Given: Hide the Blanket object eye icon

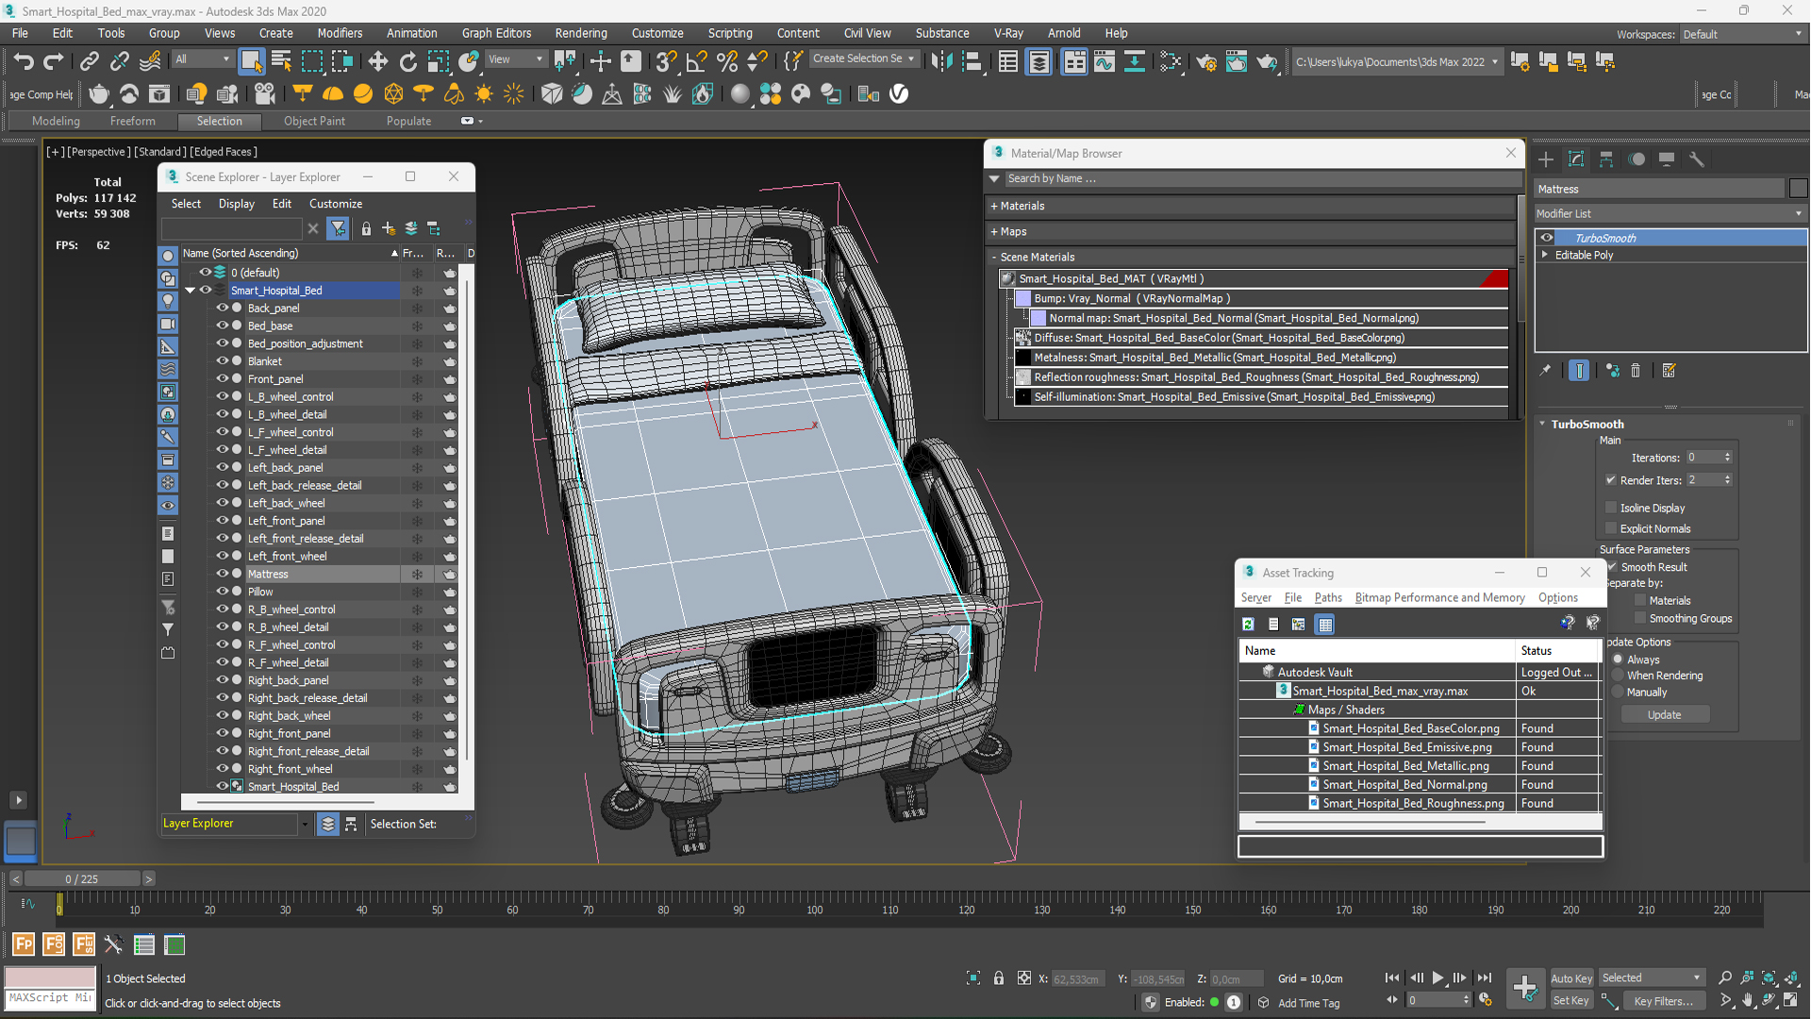Looking at the screenshot, I should pyautogui.click(x=223, y=360).
